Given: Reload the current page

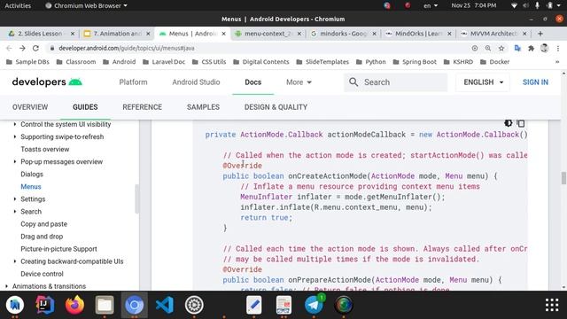Looking at the screenshot, I should pos(35,48).
